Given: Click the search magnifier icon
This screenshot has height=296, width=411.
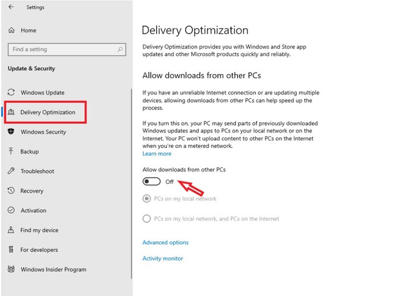Looking at the screenshot, I should point(120,49).
